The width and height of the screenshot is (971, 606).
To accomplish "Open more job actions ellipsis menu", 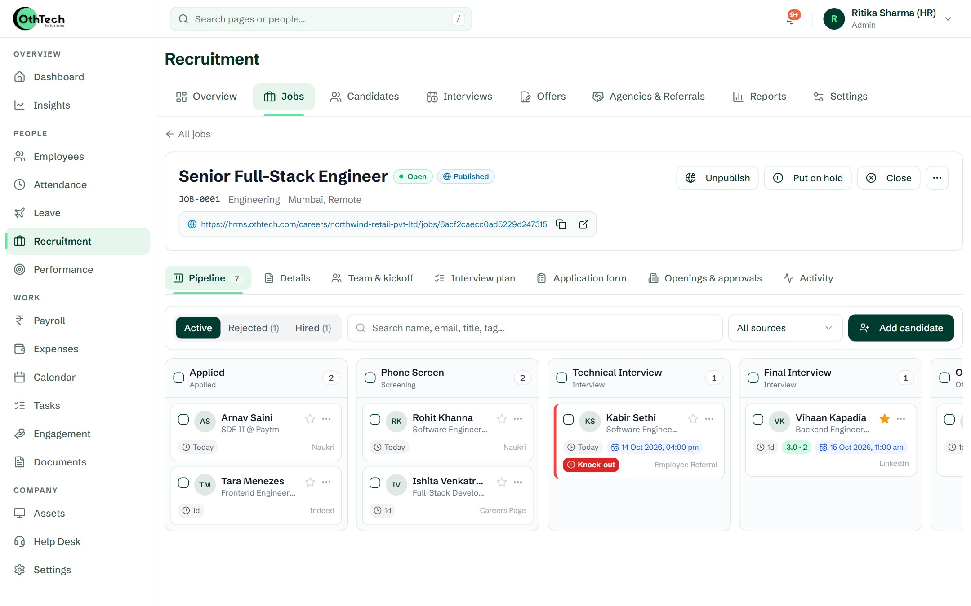I will (937, 178).
